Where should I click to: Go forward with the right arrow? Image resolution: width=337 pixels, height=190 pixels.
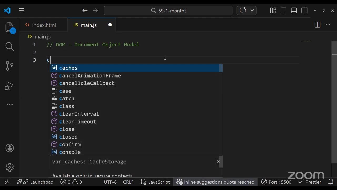[x=96, y=11]
